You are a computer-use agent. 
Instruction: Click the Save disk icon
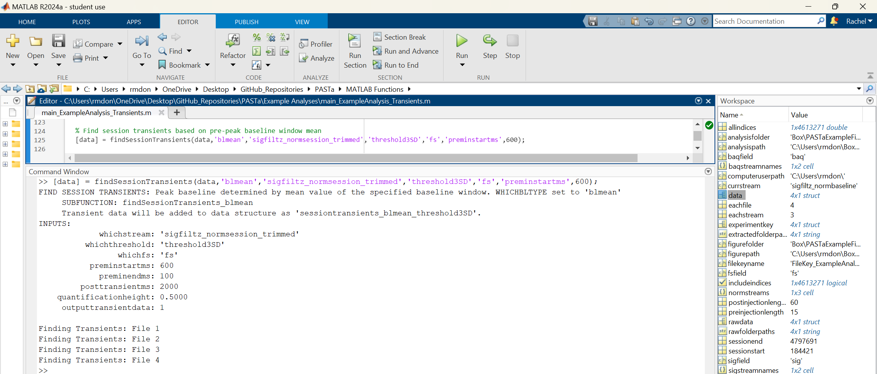click(x=58, y=41)
